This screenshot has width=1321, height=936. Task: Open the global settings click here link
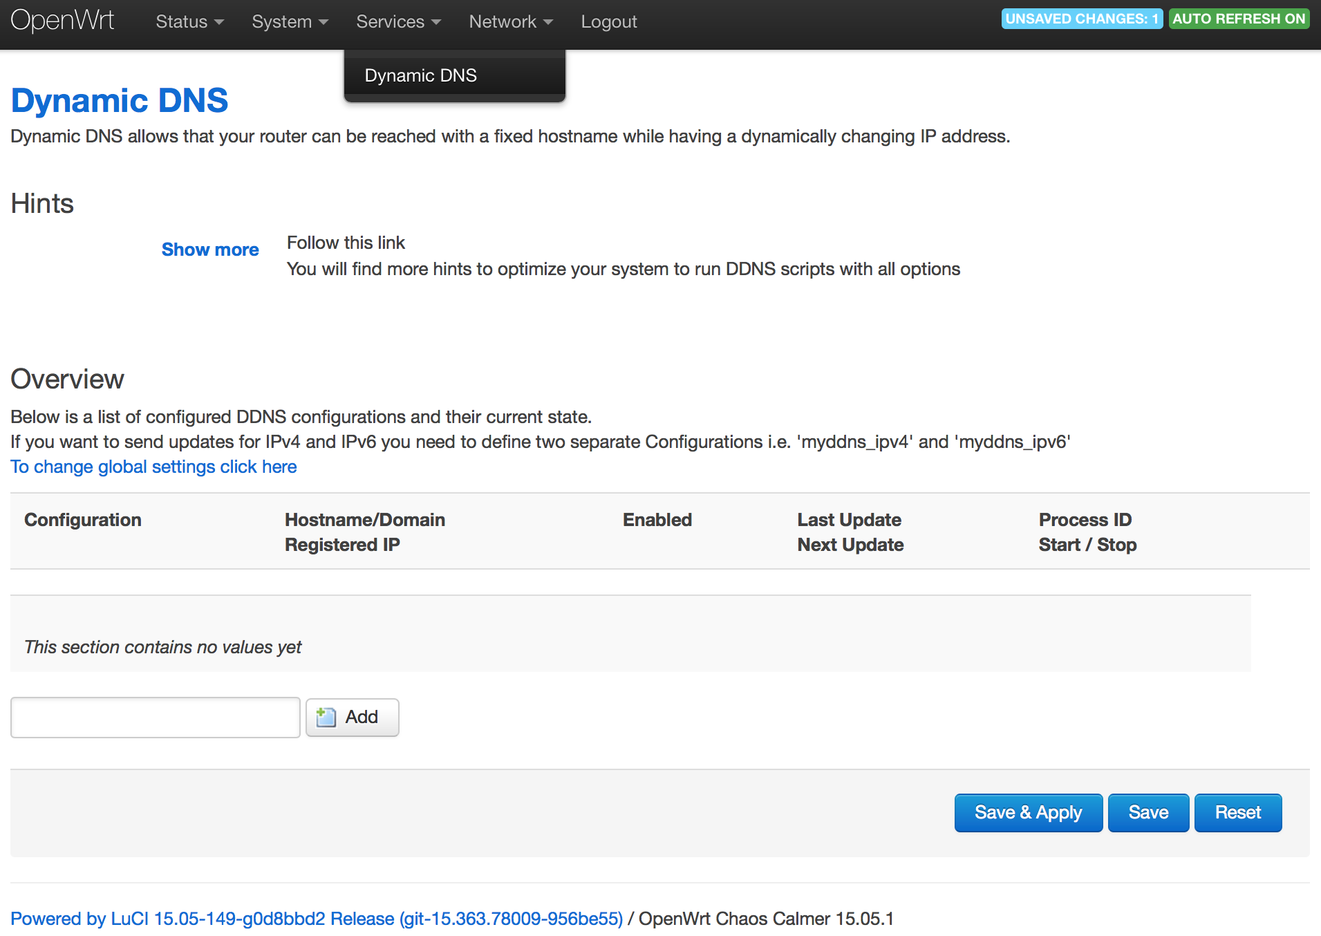(x=153, y=467)
